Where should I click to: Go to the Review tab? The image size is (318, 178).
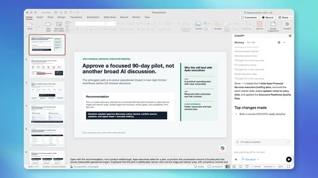coord(136,17)
